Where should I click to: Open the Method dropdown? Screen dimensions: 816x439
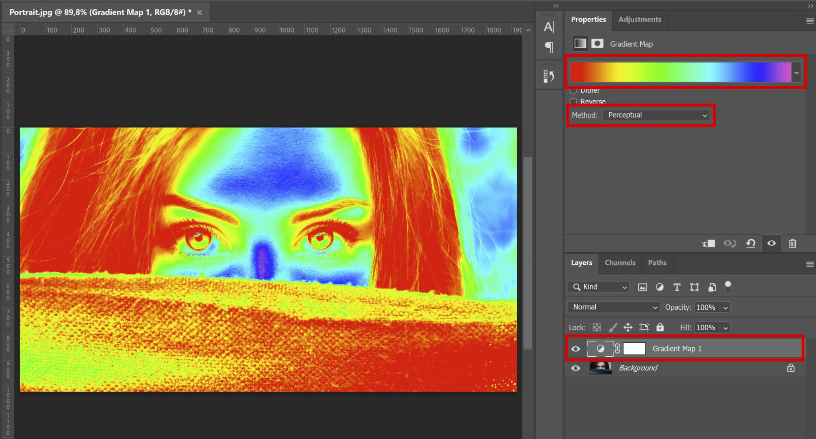657,115
